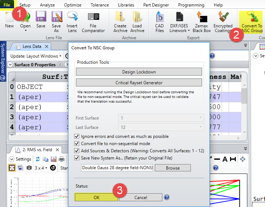The width and height of the screenshot is (265, 207).
Task: Click the active window clone icon in the RMS toolbar
Action: (21, 168)
